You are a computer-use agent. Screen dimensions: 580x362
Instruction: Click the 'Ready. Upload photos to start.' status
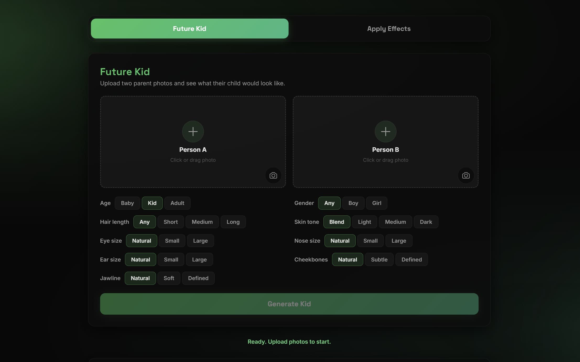[289, 342]
